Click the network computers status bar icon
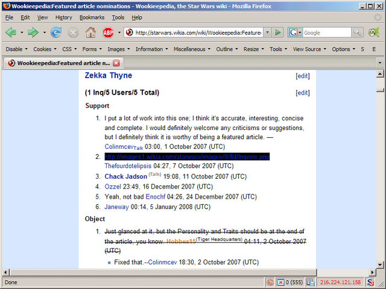This screenshot has height=289, width=386. click(x=311, y=282)
